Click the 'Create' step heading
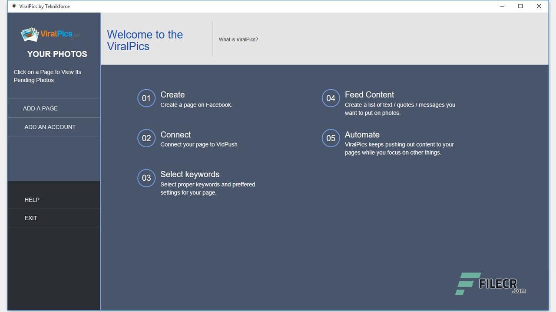The width and height of the screenshot is (556, 312). [x=172, y=94]
